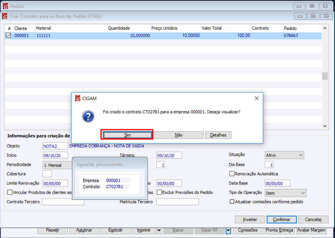This screenshot has height=238, width=335.
Task: Click the CIGAM logo in dialog title
Action: [x=77, y=98]
